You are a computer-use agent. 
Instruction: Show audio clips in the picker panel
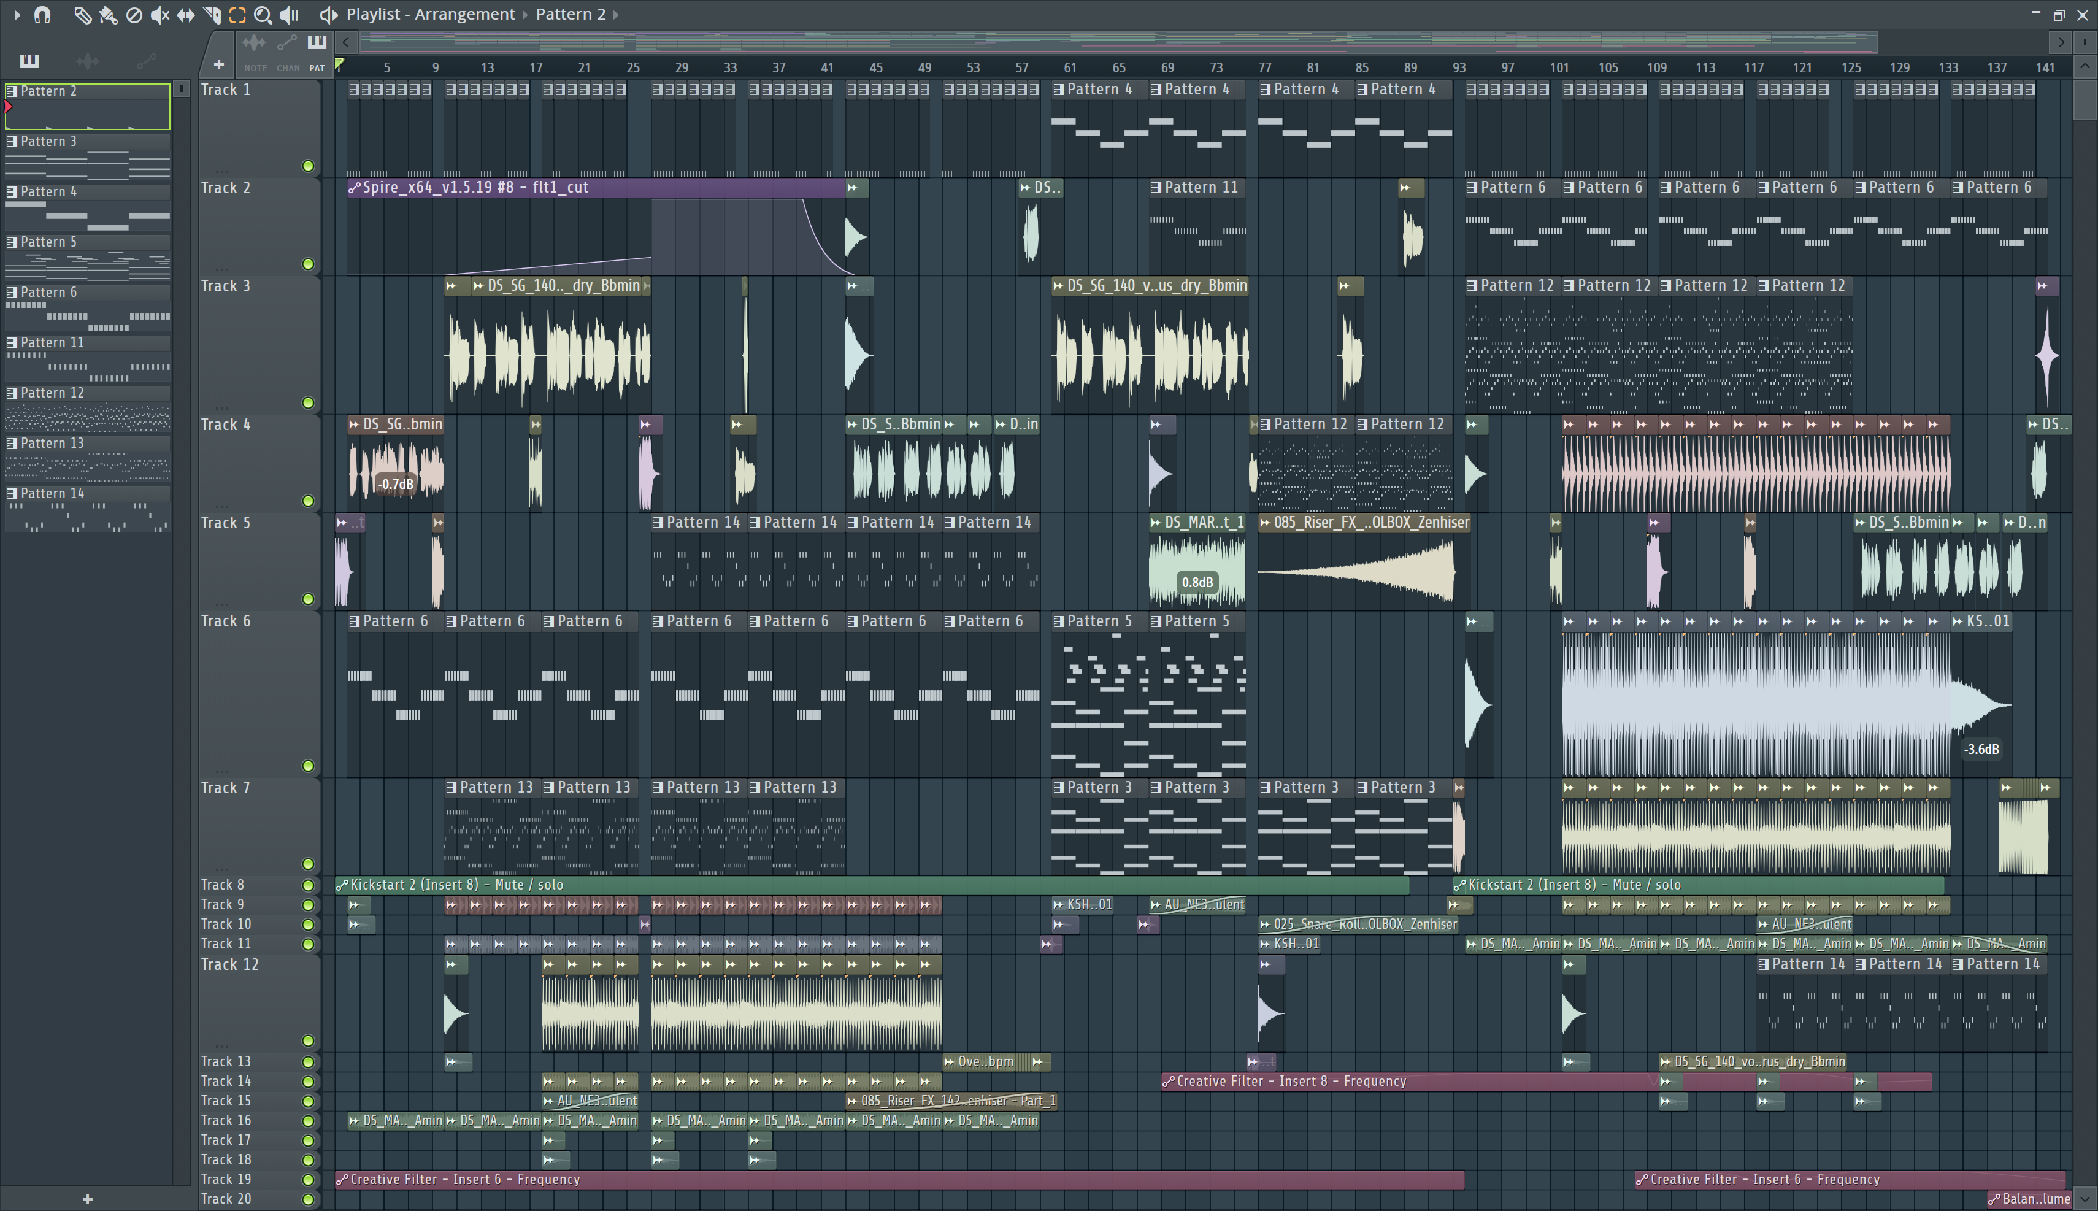pyautogui.click(x=87, y=61)
